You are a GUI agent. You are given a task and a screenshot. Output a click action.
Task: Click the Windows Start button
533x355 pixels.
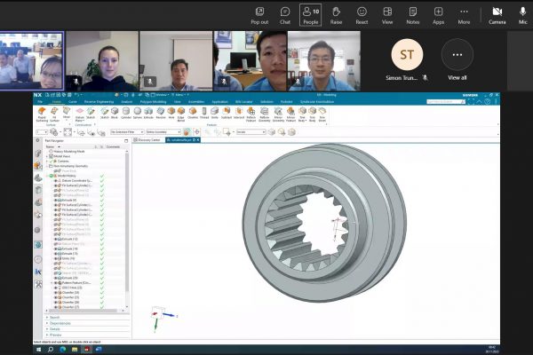pyautogui.click(x=39, y=349)
